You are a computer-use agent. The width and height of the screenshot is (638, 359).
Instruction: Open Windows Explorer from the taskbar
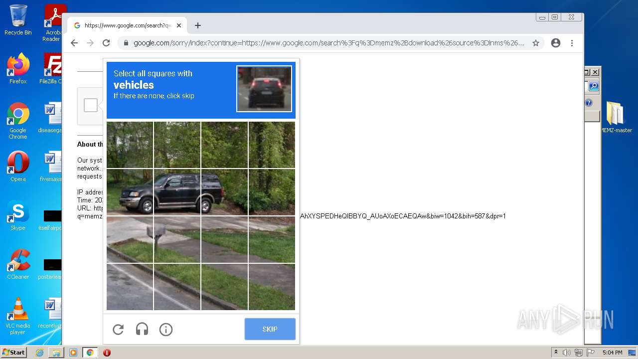[56, 353]
